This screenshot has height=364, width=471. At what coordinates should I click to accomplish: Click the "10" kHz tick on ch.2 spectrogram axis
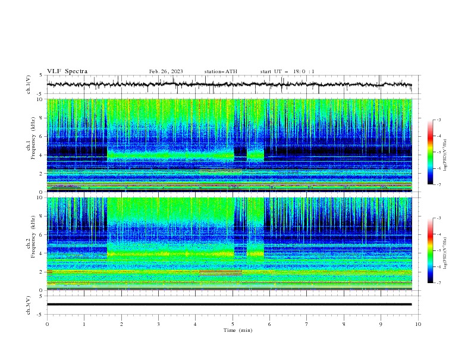(x=41, y=197)
